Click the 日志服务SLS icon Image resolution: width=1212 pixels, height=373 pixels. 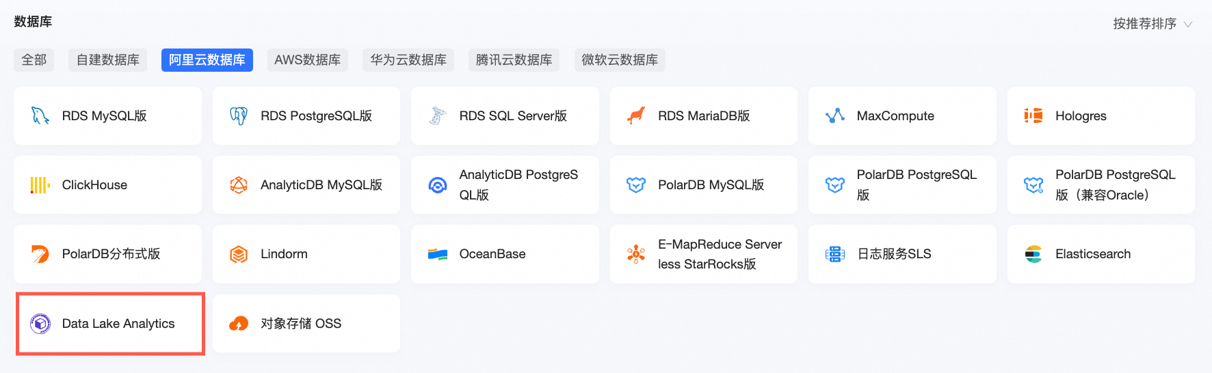(x=835, y=254)
